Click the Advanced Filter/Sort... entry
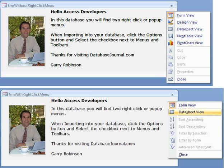 coord(196,147)
